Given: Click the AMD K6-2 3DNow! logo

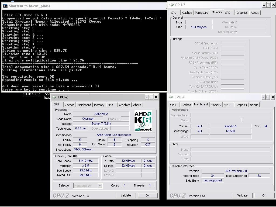Looking at the screenshot, I should click(143, 121).
